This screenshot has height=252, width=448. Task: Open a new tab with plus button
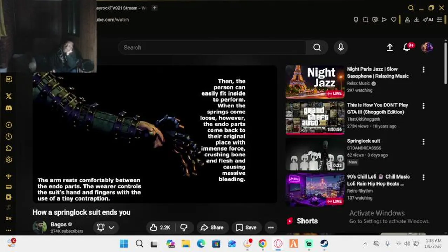click(155, 8)
